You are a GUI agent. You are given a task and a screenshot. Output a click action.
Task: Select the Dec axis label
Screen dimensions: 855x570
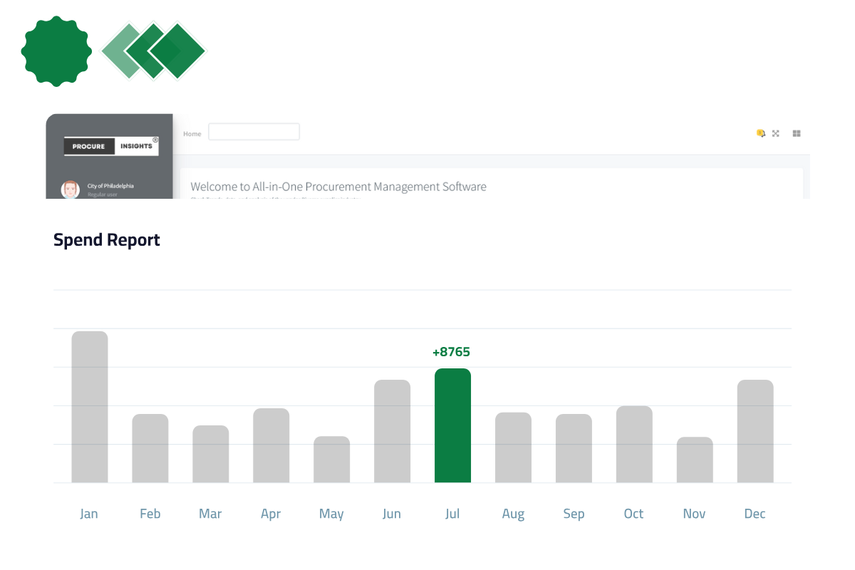pyautogui.click(x=755, y=513)
